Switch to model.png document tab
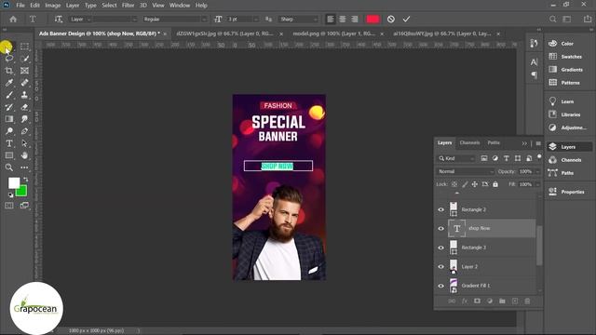Screen dimensions: 596x335 click(333, 33)
